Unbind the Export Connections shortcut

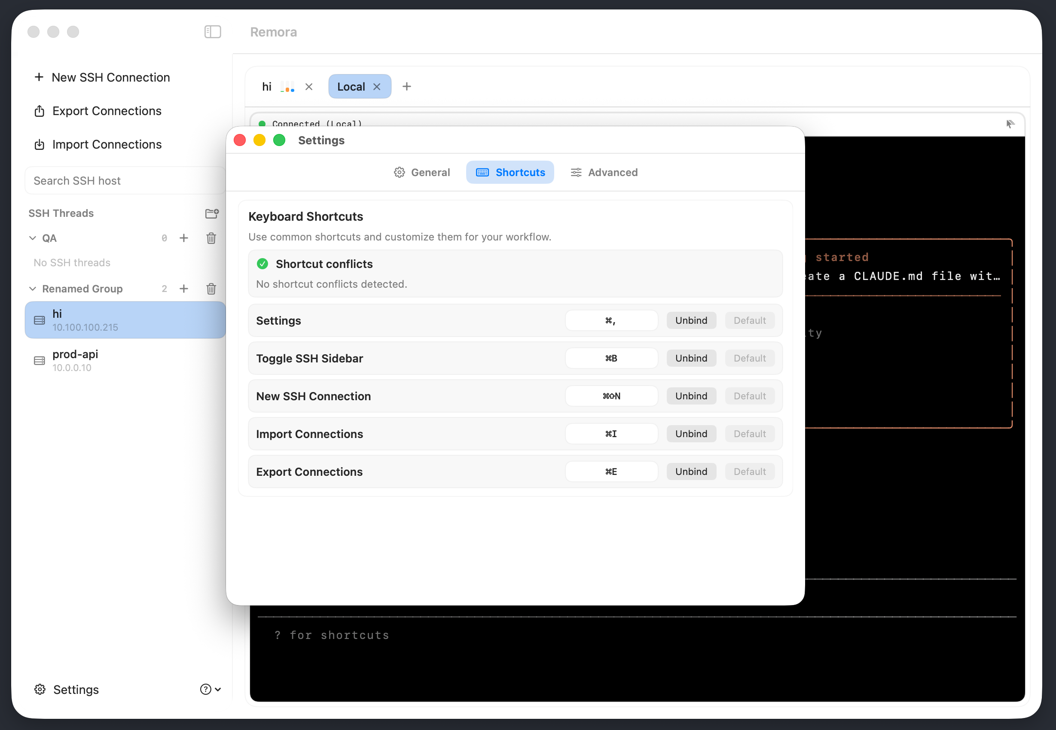[691, 471]
